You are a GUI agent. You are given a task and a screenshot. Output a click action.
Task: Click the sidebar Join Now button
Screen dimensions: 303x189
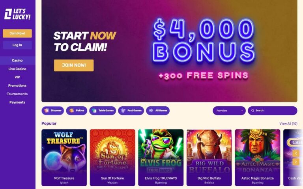[17, 33]
